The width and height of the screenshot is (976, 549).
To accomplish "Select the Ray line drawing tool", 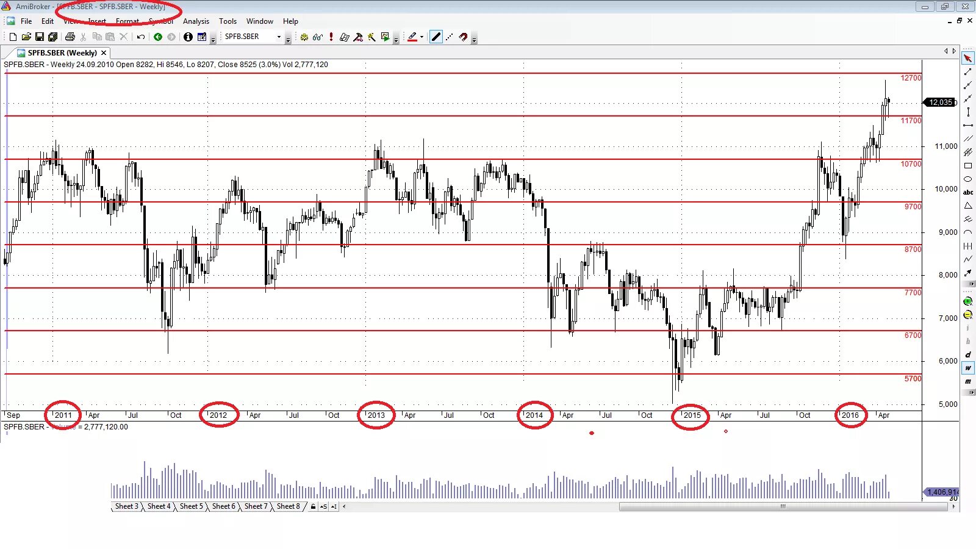I will tap(968, 85).
